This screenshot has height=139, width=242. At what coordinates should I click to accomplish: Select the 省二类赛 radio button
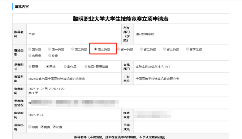142,49
